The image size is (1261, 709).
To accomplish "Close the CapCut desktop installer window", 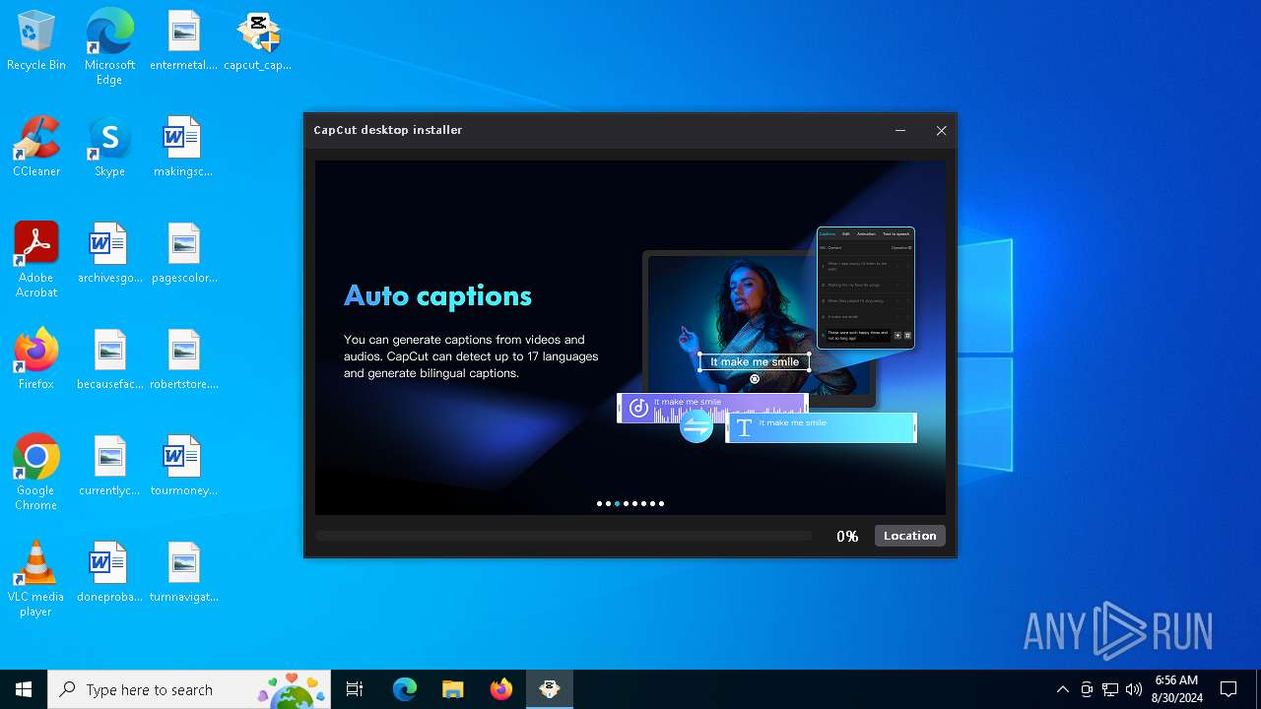I will (941, 130).
